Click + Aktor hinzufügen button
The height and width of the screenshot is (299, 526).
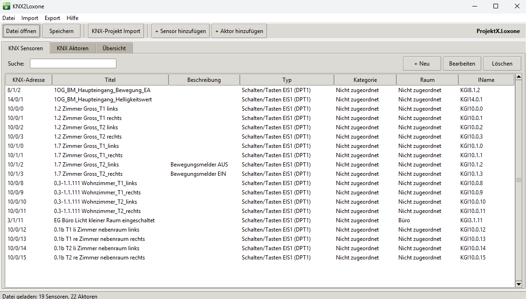pos(239,31)
